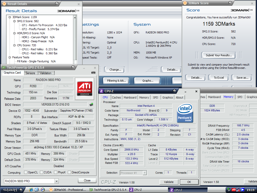Click the CPU-Z Validate button

point(169,182)
